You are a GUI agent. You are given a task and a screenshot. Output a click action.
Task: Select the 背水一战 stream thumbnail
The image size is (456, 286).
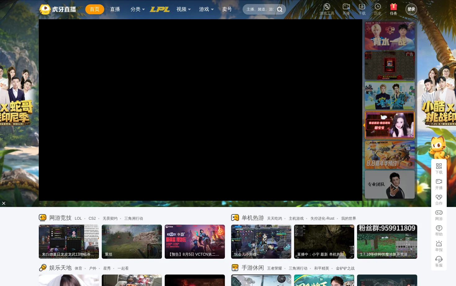[390, 36]
